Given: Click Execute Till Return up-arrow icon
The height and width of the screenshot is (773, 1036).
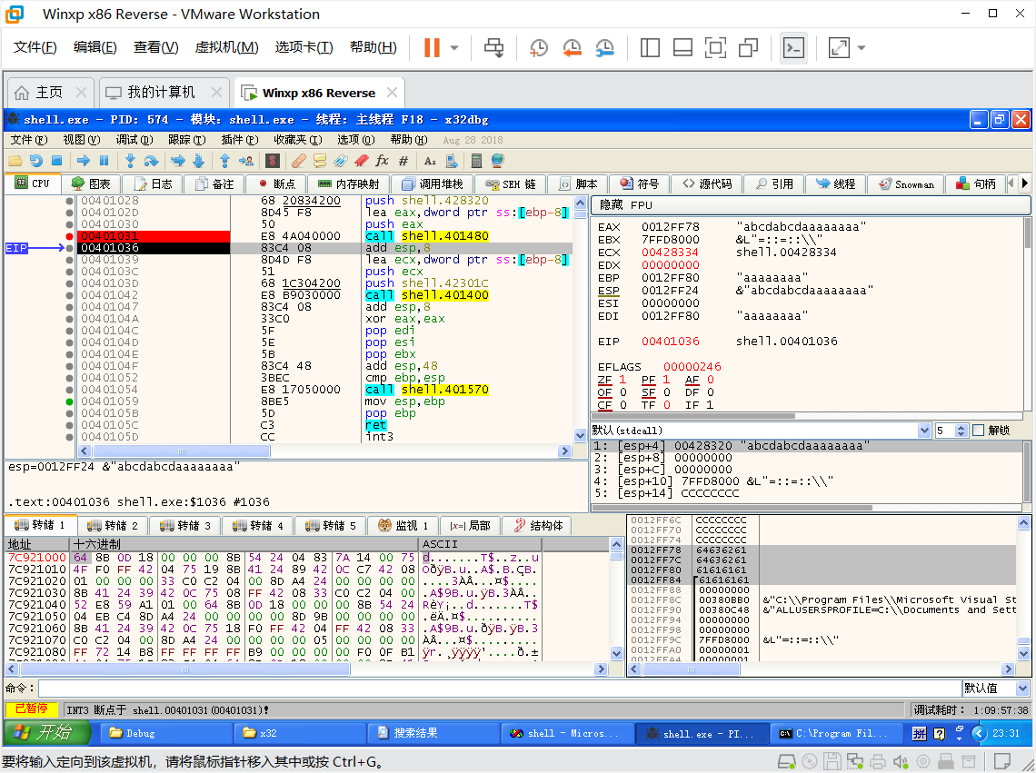Looking at the screenshot, I should pos(224,161).
